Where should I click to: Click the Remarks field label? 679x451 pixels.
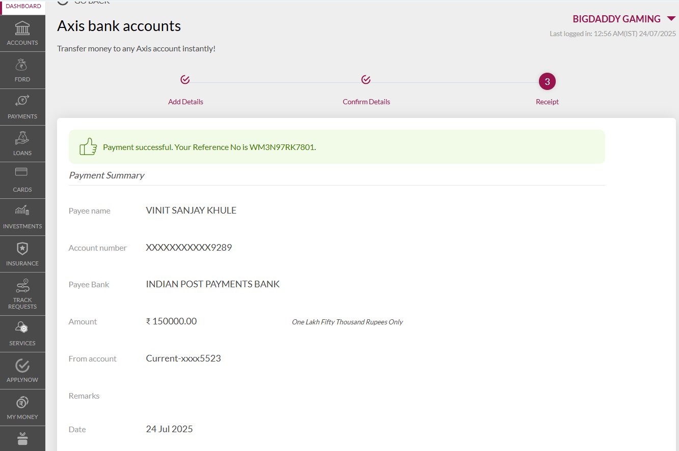point(84,396)
